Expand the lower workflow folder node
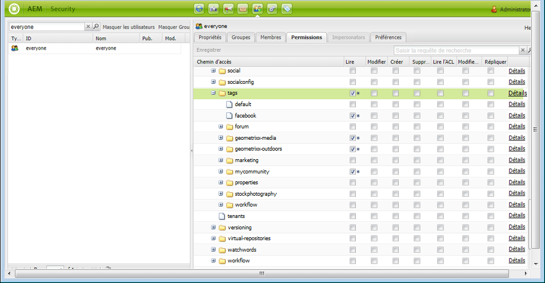This screenshot has width=545, height=283. (x=213, y=260)
